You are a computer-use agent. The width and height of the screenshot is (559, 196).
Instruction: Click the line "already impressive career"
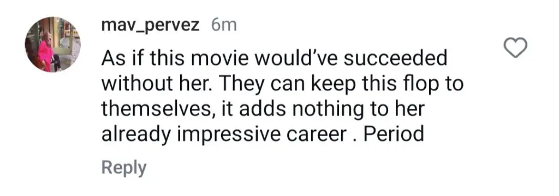coord(224,135)
